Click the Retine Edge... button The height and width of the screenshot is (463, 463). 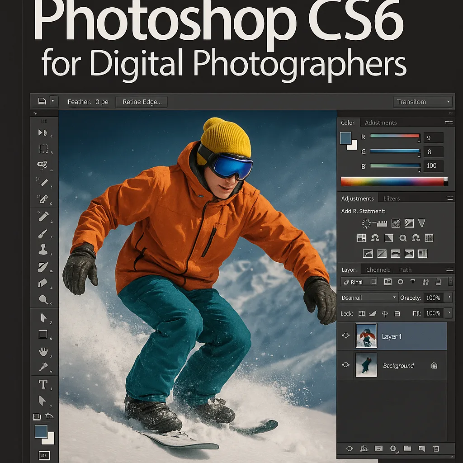click(142, 102)
